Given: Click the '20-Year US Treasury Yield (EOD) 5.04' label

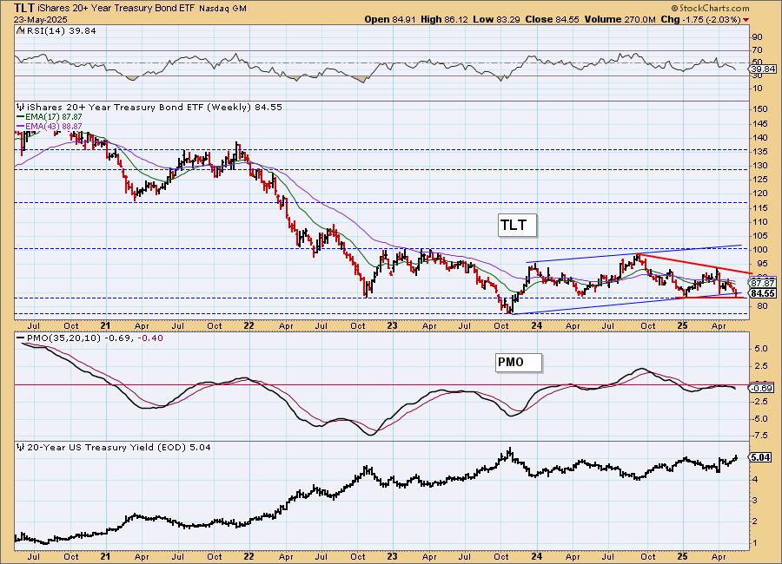Looking at the screenshot, I should click(119, 448).
